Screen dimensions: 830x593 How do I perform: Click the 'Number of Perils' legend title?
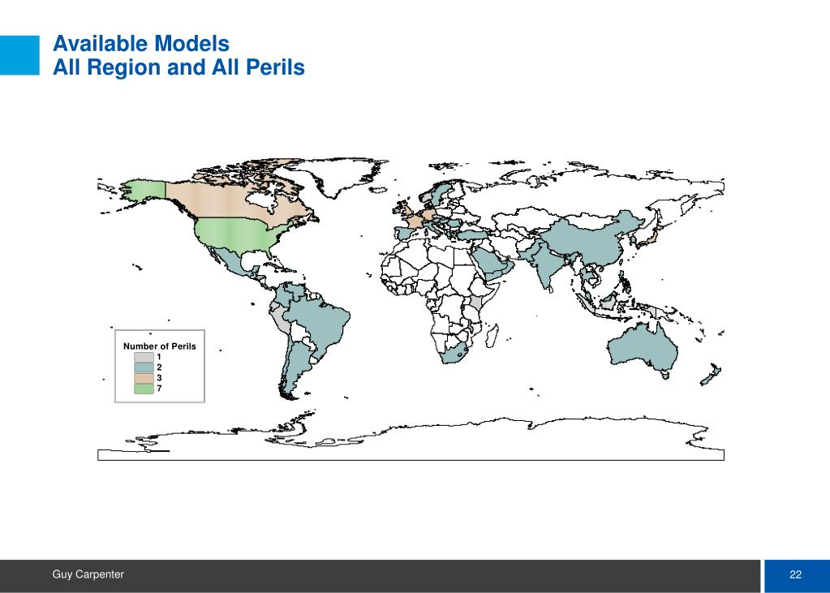(159, 346)
